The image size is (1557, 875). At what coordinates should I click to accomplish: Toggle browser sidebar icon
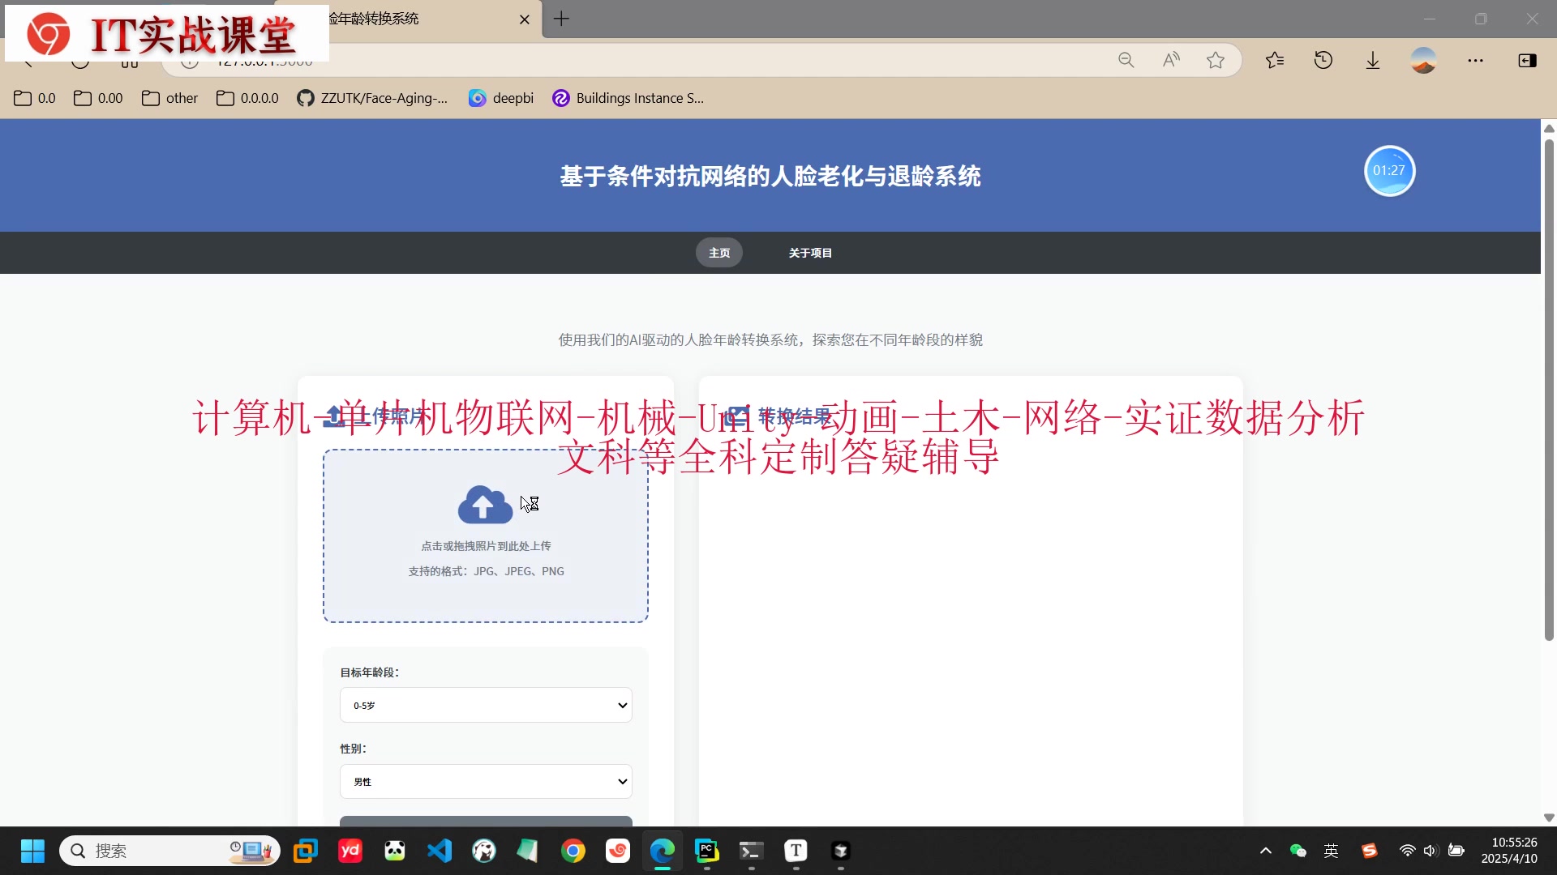(x=1527, y=60)
